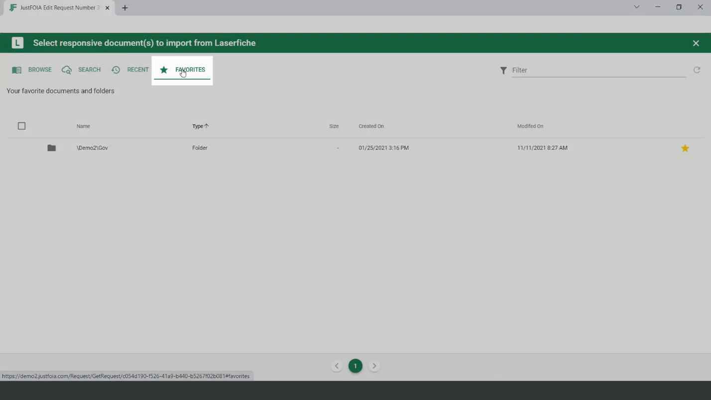Image resolution: width=711 pixels, height=400 pixels.
Task: Refresh the documents list
Action: coord(697,70)
